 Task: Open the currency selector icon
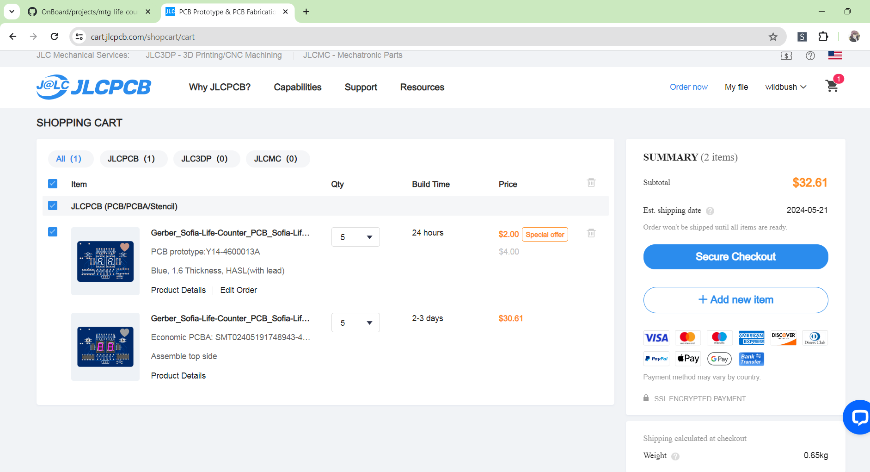point(786,56)
